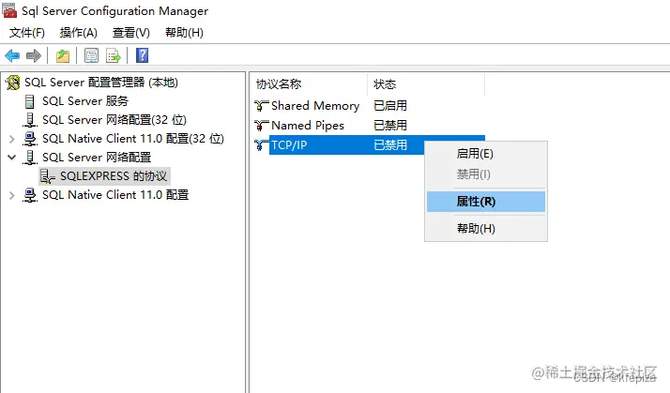Screen dimensions: 670x393
Task: Expand SQL Native Client 11.0 配置(32 位) node
Action: [12, 139]
